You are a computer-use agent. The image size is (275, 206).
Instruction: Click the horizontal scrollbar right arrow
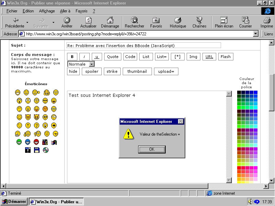(x=266, y=186)
